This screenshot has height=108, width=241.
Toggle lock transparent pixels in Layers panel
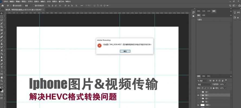coord(203,88)
